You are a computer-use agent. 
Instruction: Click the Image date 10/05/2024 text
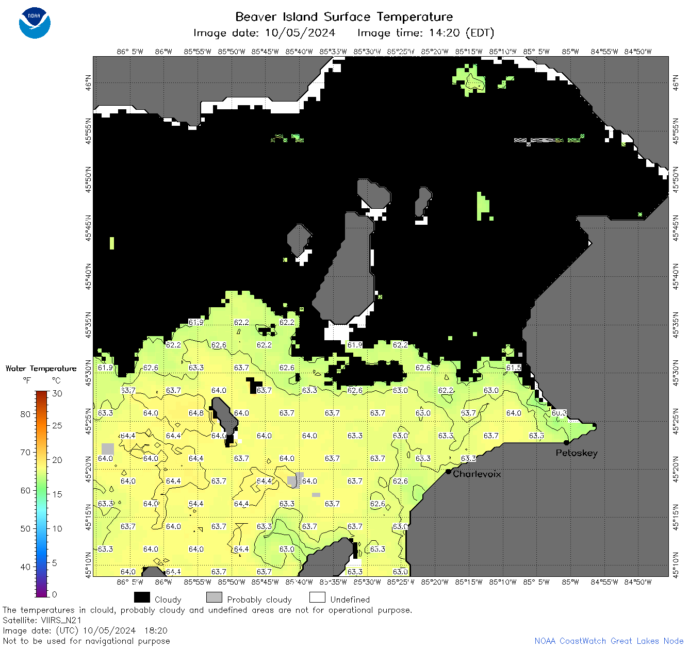pyautogui.click(x=264, y=33)
